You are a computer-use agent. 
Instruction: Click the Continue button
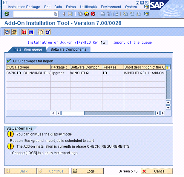coord(53,171)
